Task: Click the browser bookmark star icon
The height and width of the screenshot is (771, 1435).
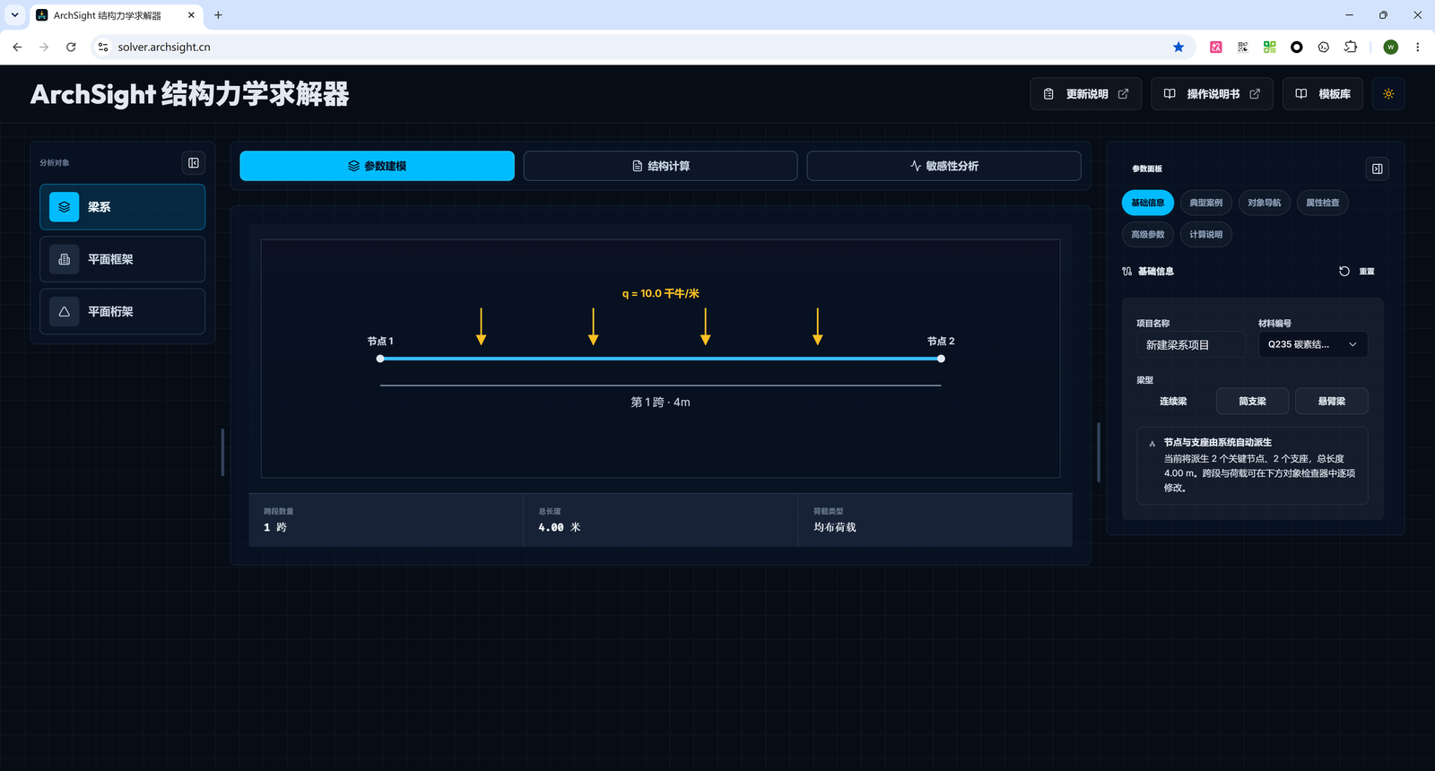Action: (x=1178, y=47)
